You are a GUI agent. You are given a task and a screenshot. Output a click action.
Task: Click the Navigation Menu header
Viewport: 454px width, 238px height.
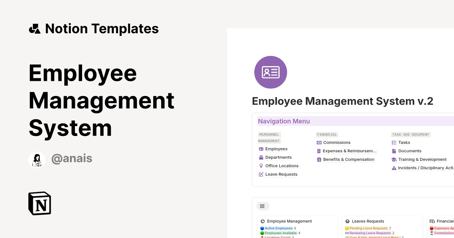click(284, 121)
